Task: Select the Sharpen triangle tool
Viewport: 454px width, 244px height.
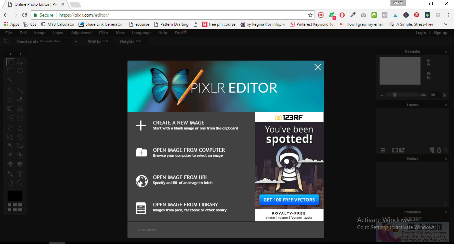Action: [20, 128]
